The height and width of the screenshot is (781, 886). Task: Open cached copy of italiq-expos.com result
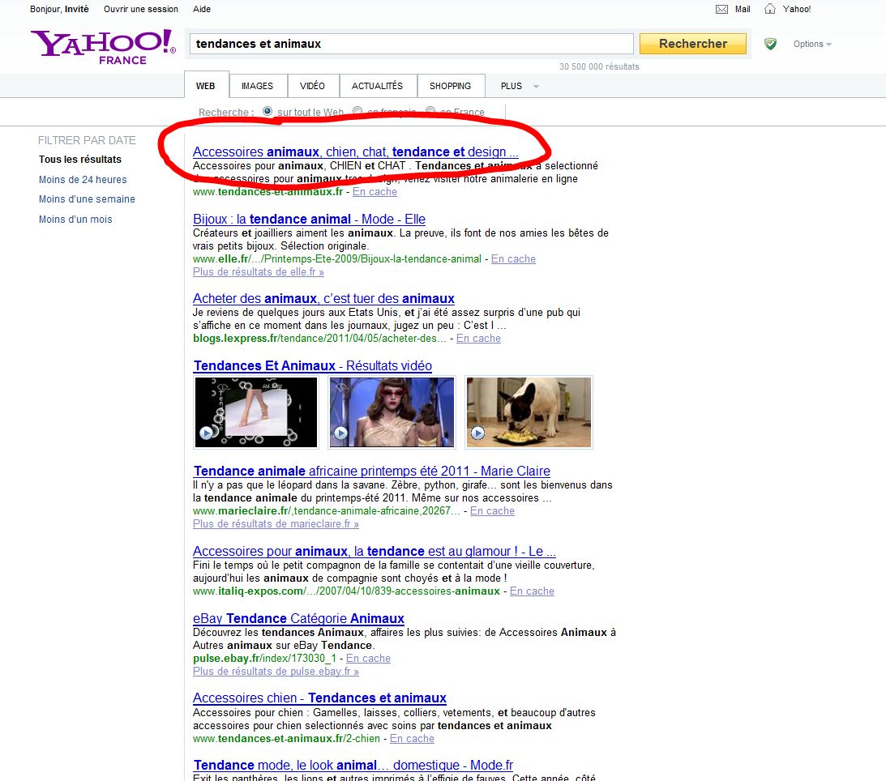coord(532,591)
